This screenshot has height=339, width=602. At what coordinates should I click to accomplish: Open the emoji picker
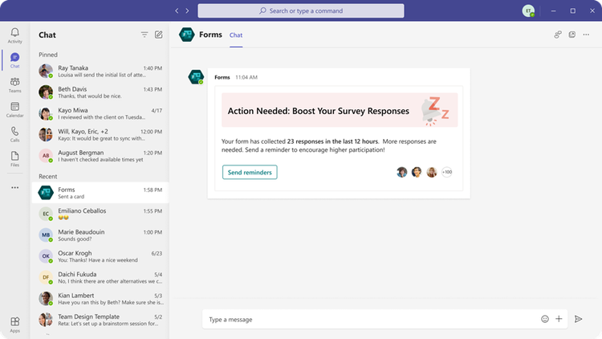[545, 319]
